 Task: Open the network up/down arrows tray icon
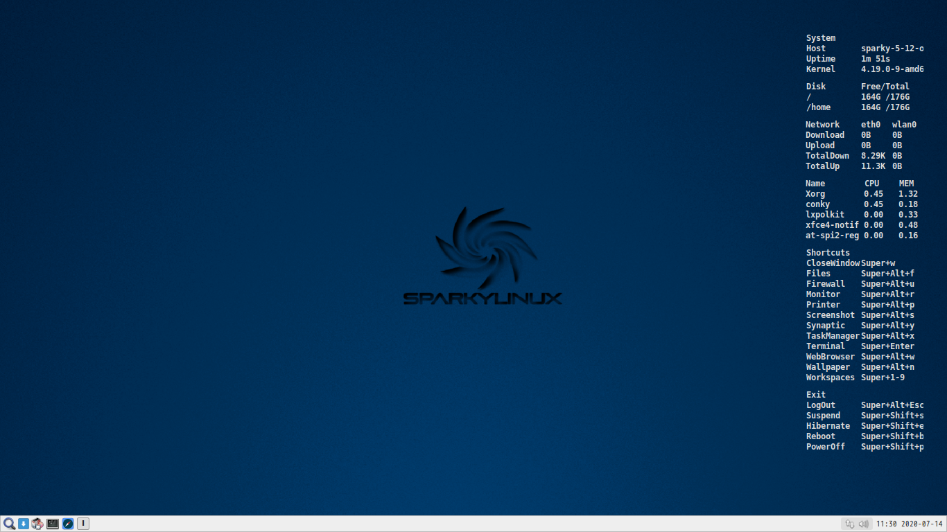point(850,524)
